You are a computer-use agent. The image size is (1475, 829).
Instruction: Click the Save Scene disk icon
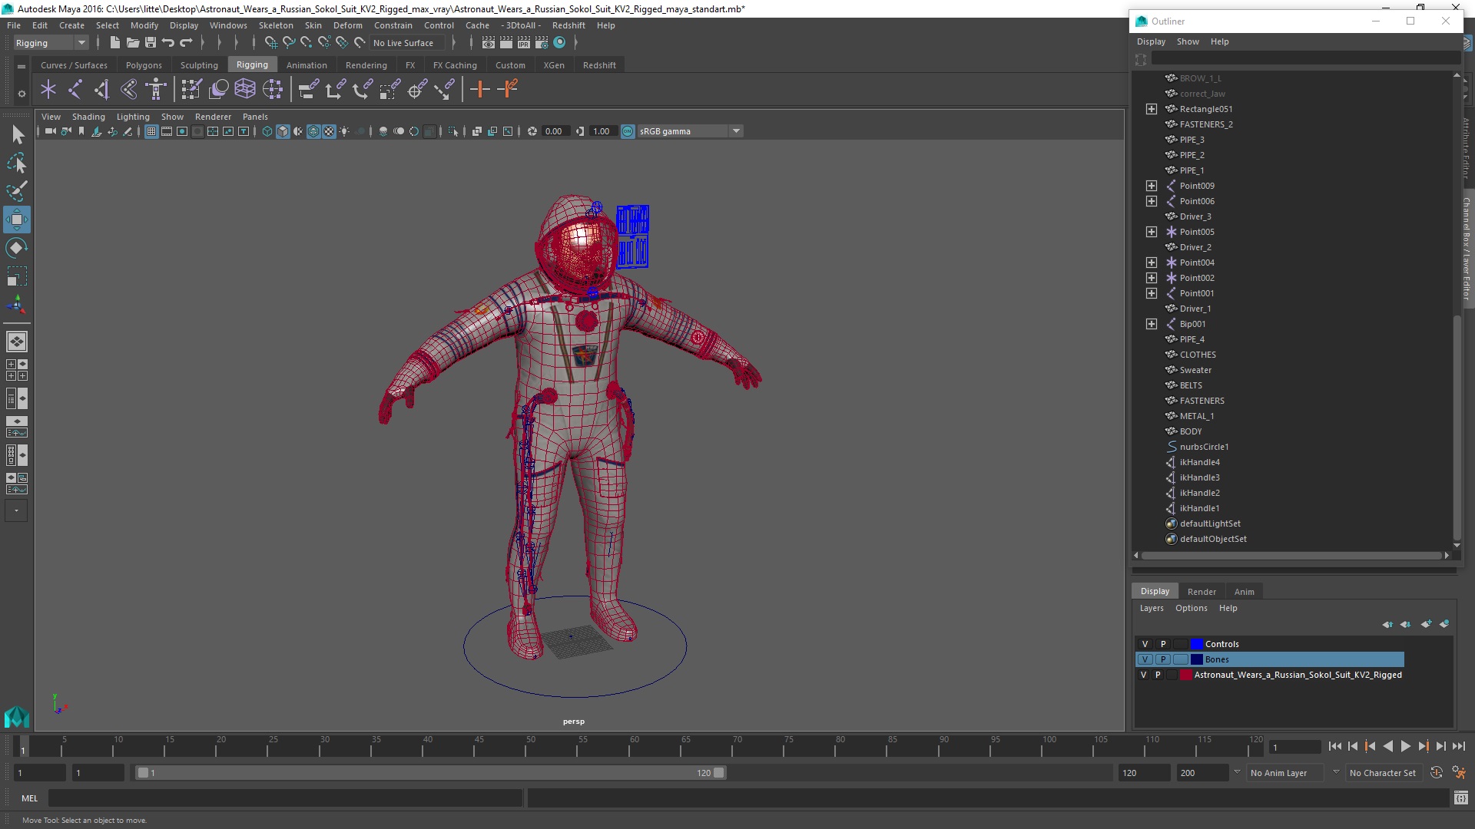(x=151, y=43)
